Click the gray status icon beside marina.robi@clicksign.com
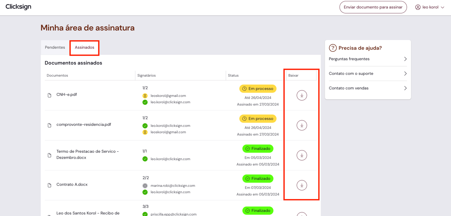Viewport: 451px width, 216px height. (145, 186)
